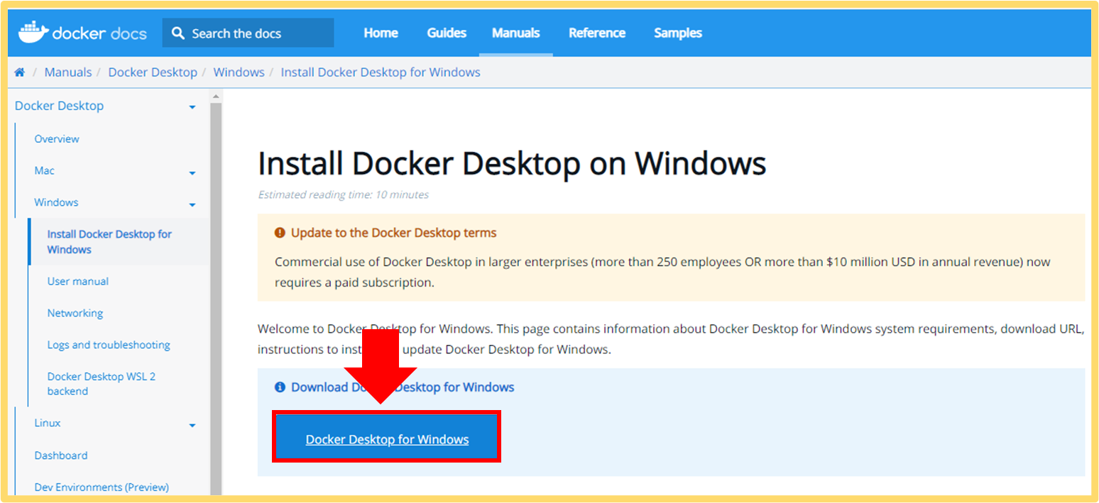This screenshot has width=1099, height=503.
Task: Open User manual in the sidebar
Action: click(x=78, y=282)
